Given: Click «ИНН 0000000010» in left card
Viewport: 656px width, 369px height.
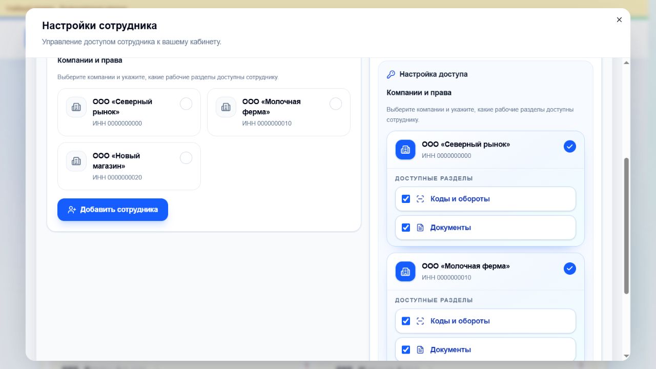Looking at the screenshot, I should (267, 124).
